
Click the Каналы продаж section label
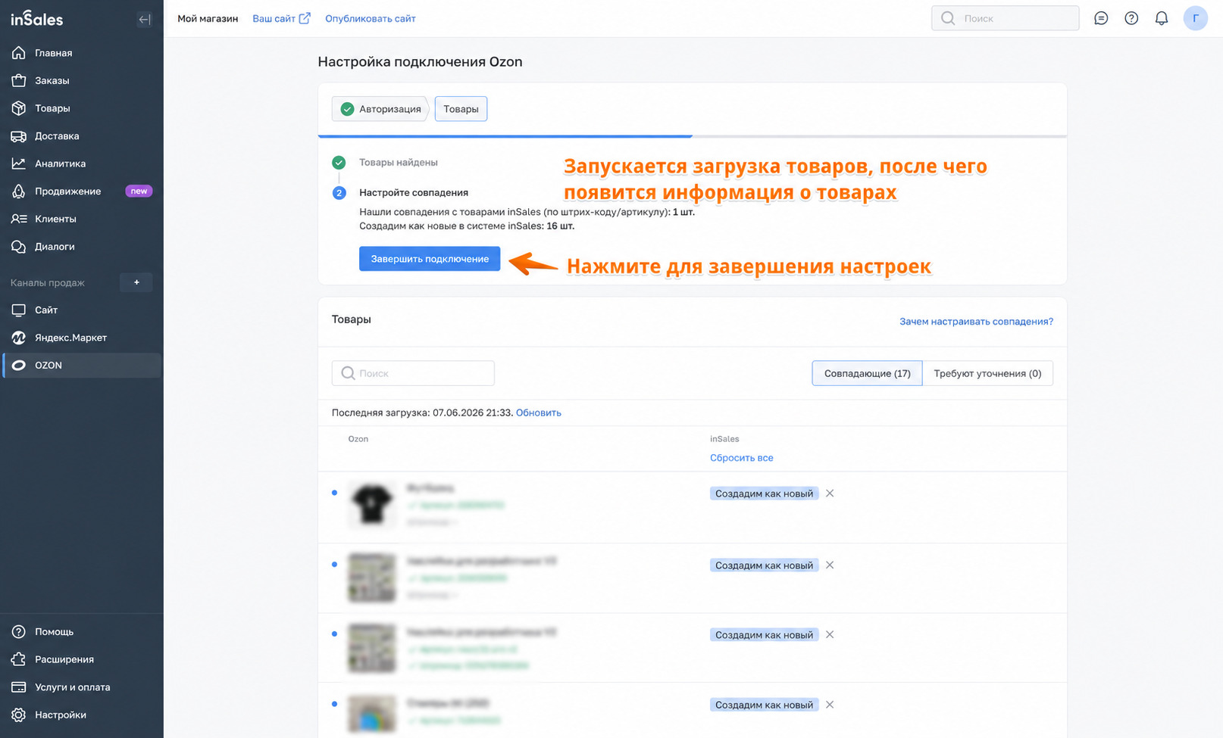(48, 283)
